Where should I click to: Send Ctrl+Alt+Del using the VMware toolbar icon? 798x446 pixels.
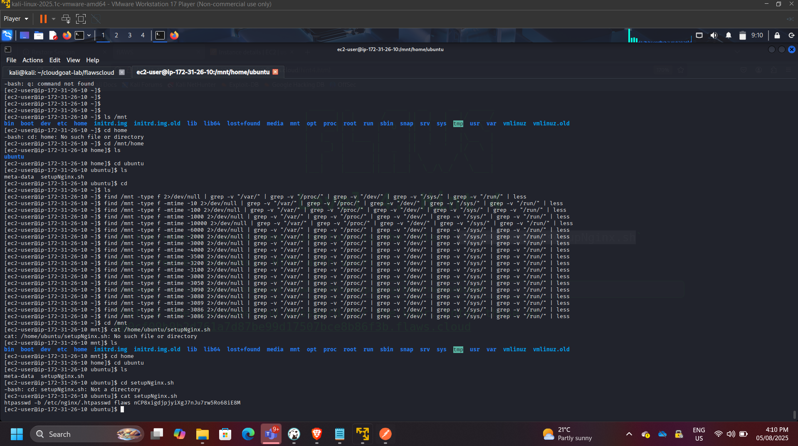66,19
